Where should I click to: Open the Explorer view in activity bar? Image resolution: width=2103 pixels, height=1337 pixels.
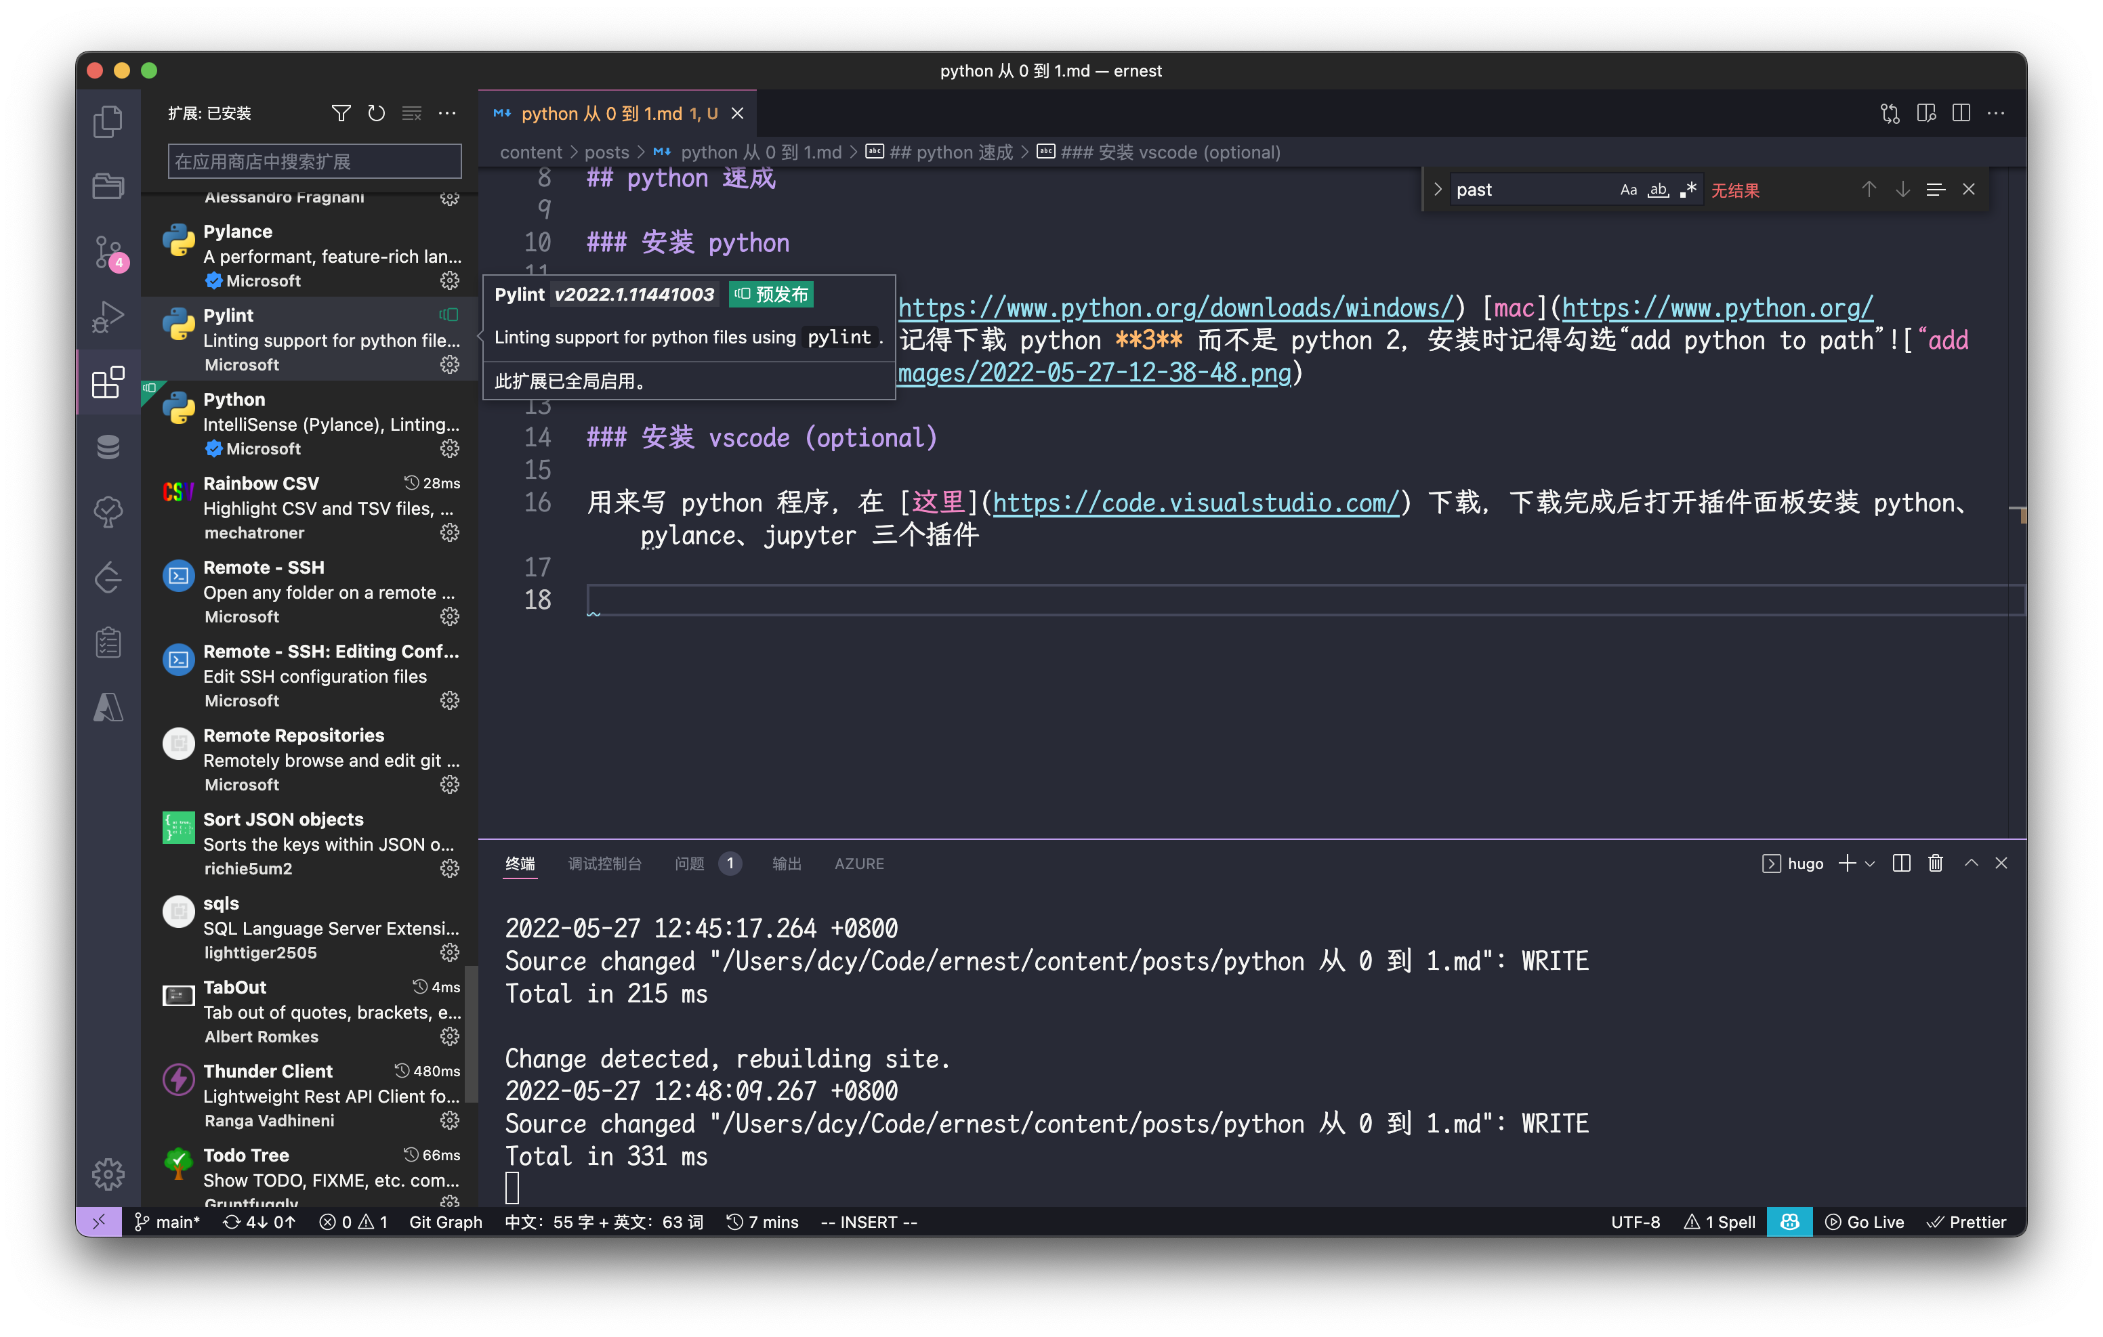coord(108,121)
